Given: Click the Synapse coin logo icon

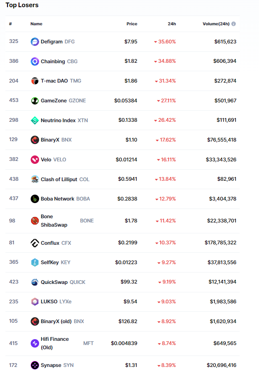Looking at the screenshot, I should point(35,365).
